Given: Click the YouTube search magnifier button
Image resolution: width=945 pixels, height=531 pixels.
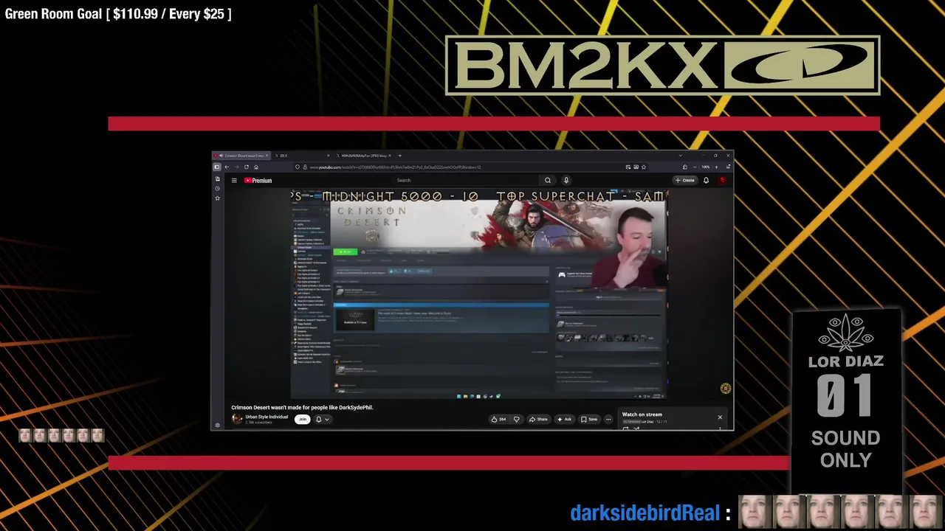Looking at the screenshot, I should [548, 180].
